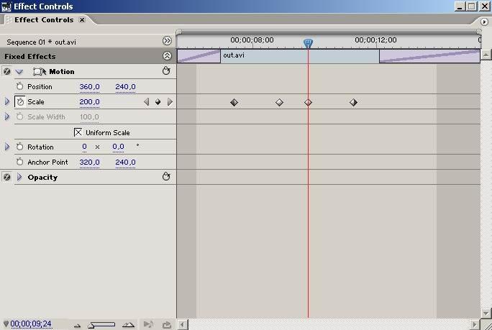
Task: Disable the Opacity effect toggle
Action: [6, 177]
